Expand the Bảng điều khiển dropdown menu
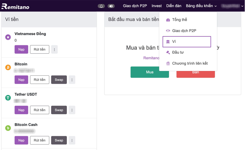The height and width of the screenshot is (150, 245). point(202,6)
